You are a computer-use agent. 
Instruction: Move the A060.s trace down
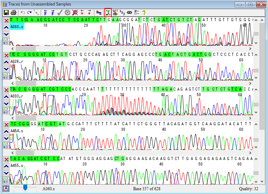point(6,34)
